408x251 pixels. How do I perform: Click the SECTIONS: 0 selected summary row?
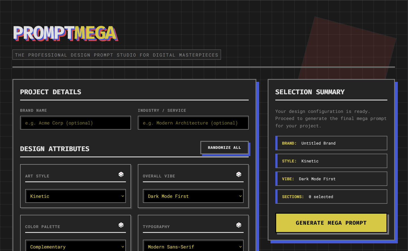point(331,197)
